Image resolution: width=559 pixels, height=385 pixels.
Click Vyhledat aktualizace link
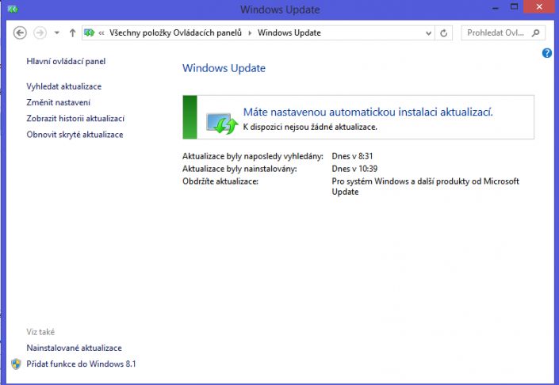pyautogui.click(x=63, y=86)
